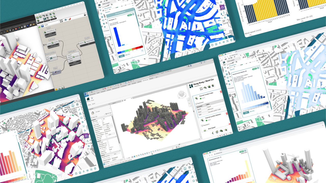Screen dimensions: 326x183
Task: Click the focus frame icon in wind speed map toolbar
Action: pyautogui.click(x=227, y=41)
